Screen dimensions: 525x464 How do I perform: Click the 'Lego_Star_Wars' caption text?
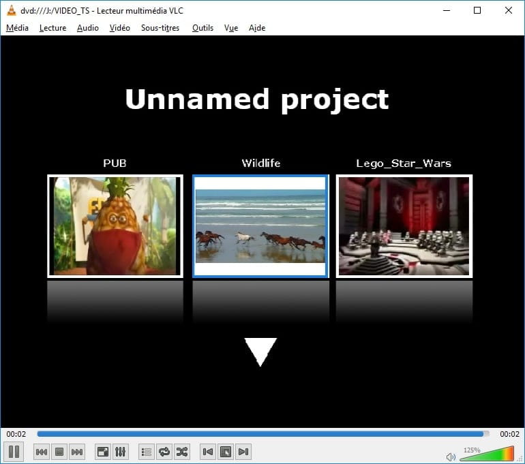click(404, 164)
